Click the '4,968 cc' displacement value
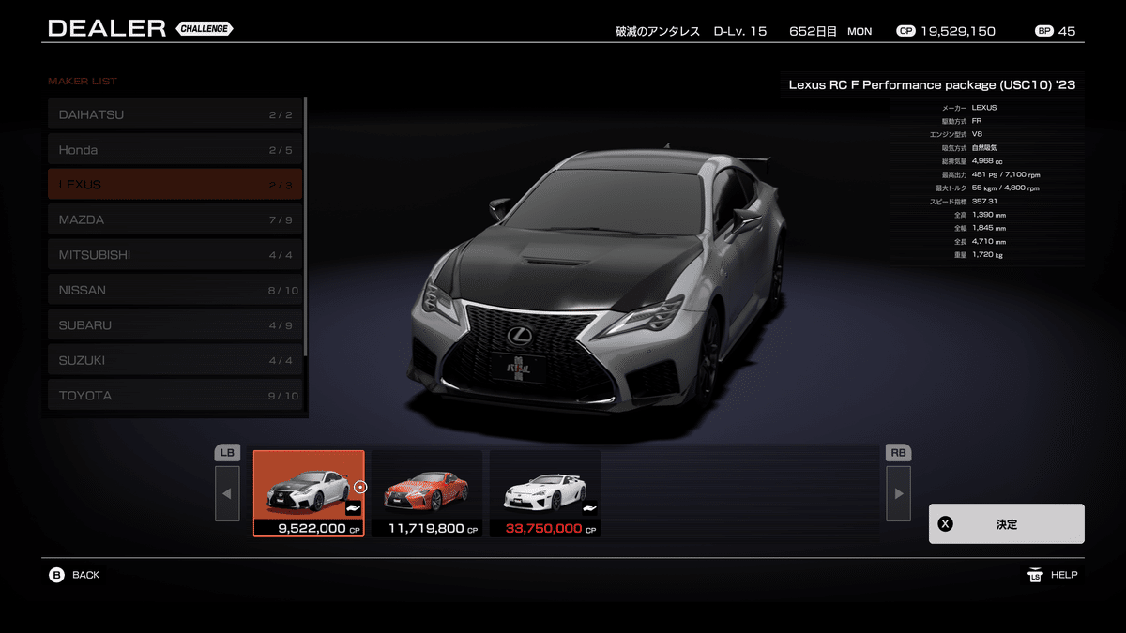The height and width of the screenshot is (633, 1126). tap(987, 161)
